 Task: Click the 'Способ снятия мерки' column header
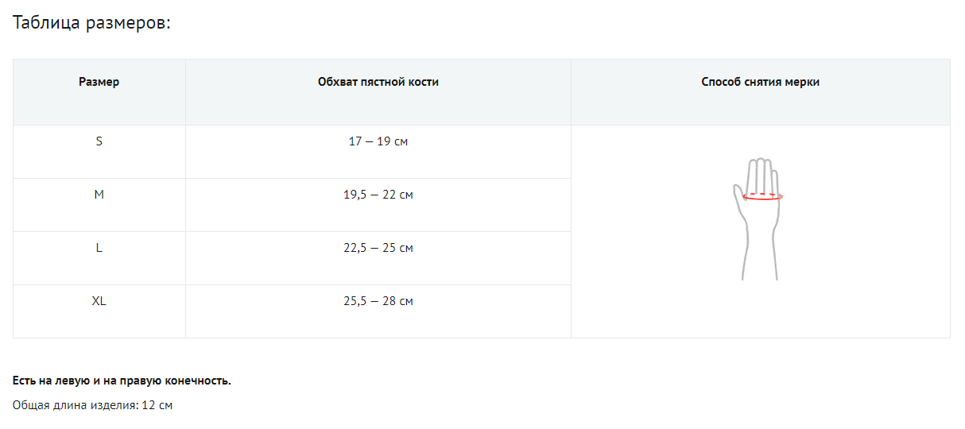[760, 82]
